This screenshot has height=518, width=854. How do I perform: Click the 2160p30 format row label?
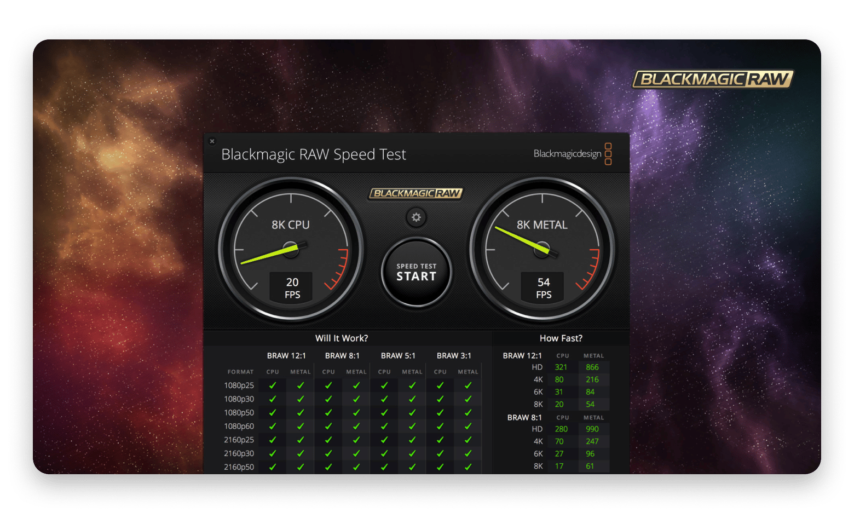tap(239, 453)
